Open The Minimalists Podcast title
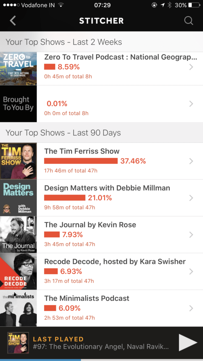The height and width of the screenshot is (361, 203). [x=87, y=298]
